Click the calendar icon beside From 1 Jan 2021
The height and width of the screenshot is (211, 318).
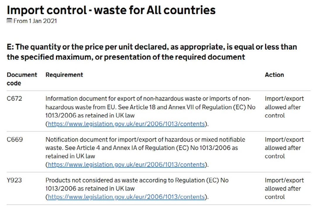(x=9, y=21)
